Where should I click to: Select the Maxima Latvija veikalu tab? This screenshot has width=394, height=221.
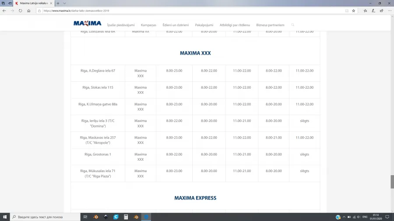point(34,3)
